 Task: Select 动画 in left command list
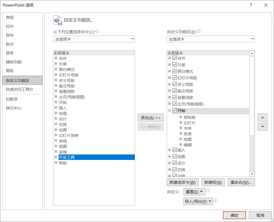[x=63, y=130]
